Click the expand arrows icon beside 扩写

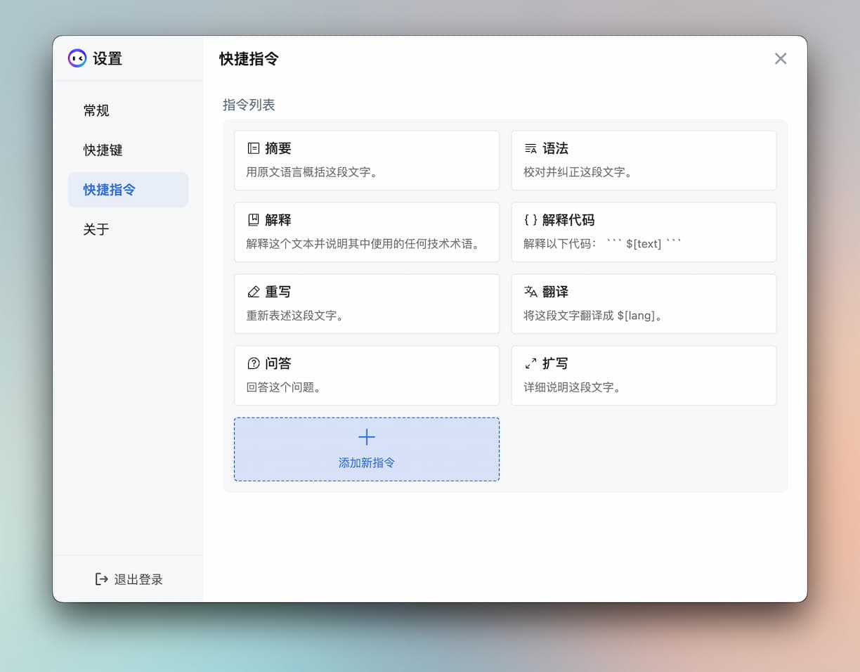click(x=530, y=363)
